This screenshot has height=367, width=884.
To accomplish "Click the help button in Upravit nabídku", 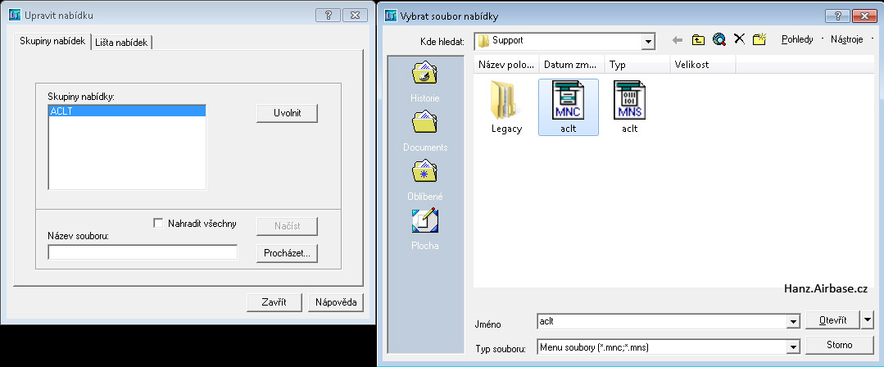I will coord(328,16).
